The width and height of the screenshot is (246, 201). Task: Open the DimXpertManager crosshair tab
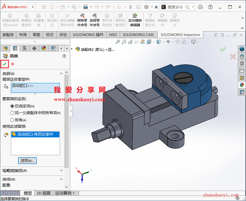(x=34, y=48)
